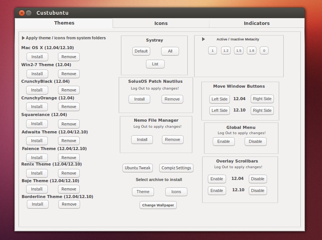Open Compiz Settings
This screenshot has width=322, height=240.
pos(176,168)
